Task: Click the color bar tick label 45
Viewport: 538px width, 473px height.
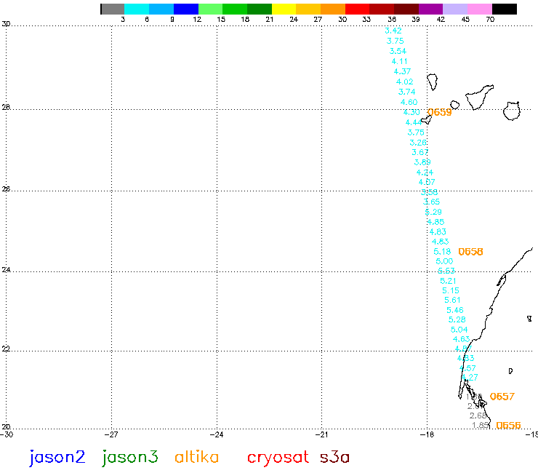Action: [x=465, y=20]
